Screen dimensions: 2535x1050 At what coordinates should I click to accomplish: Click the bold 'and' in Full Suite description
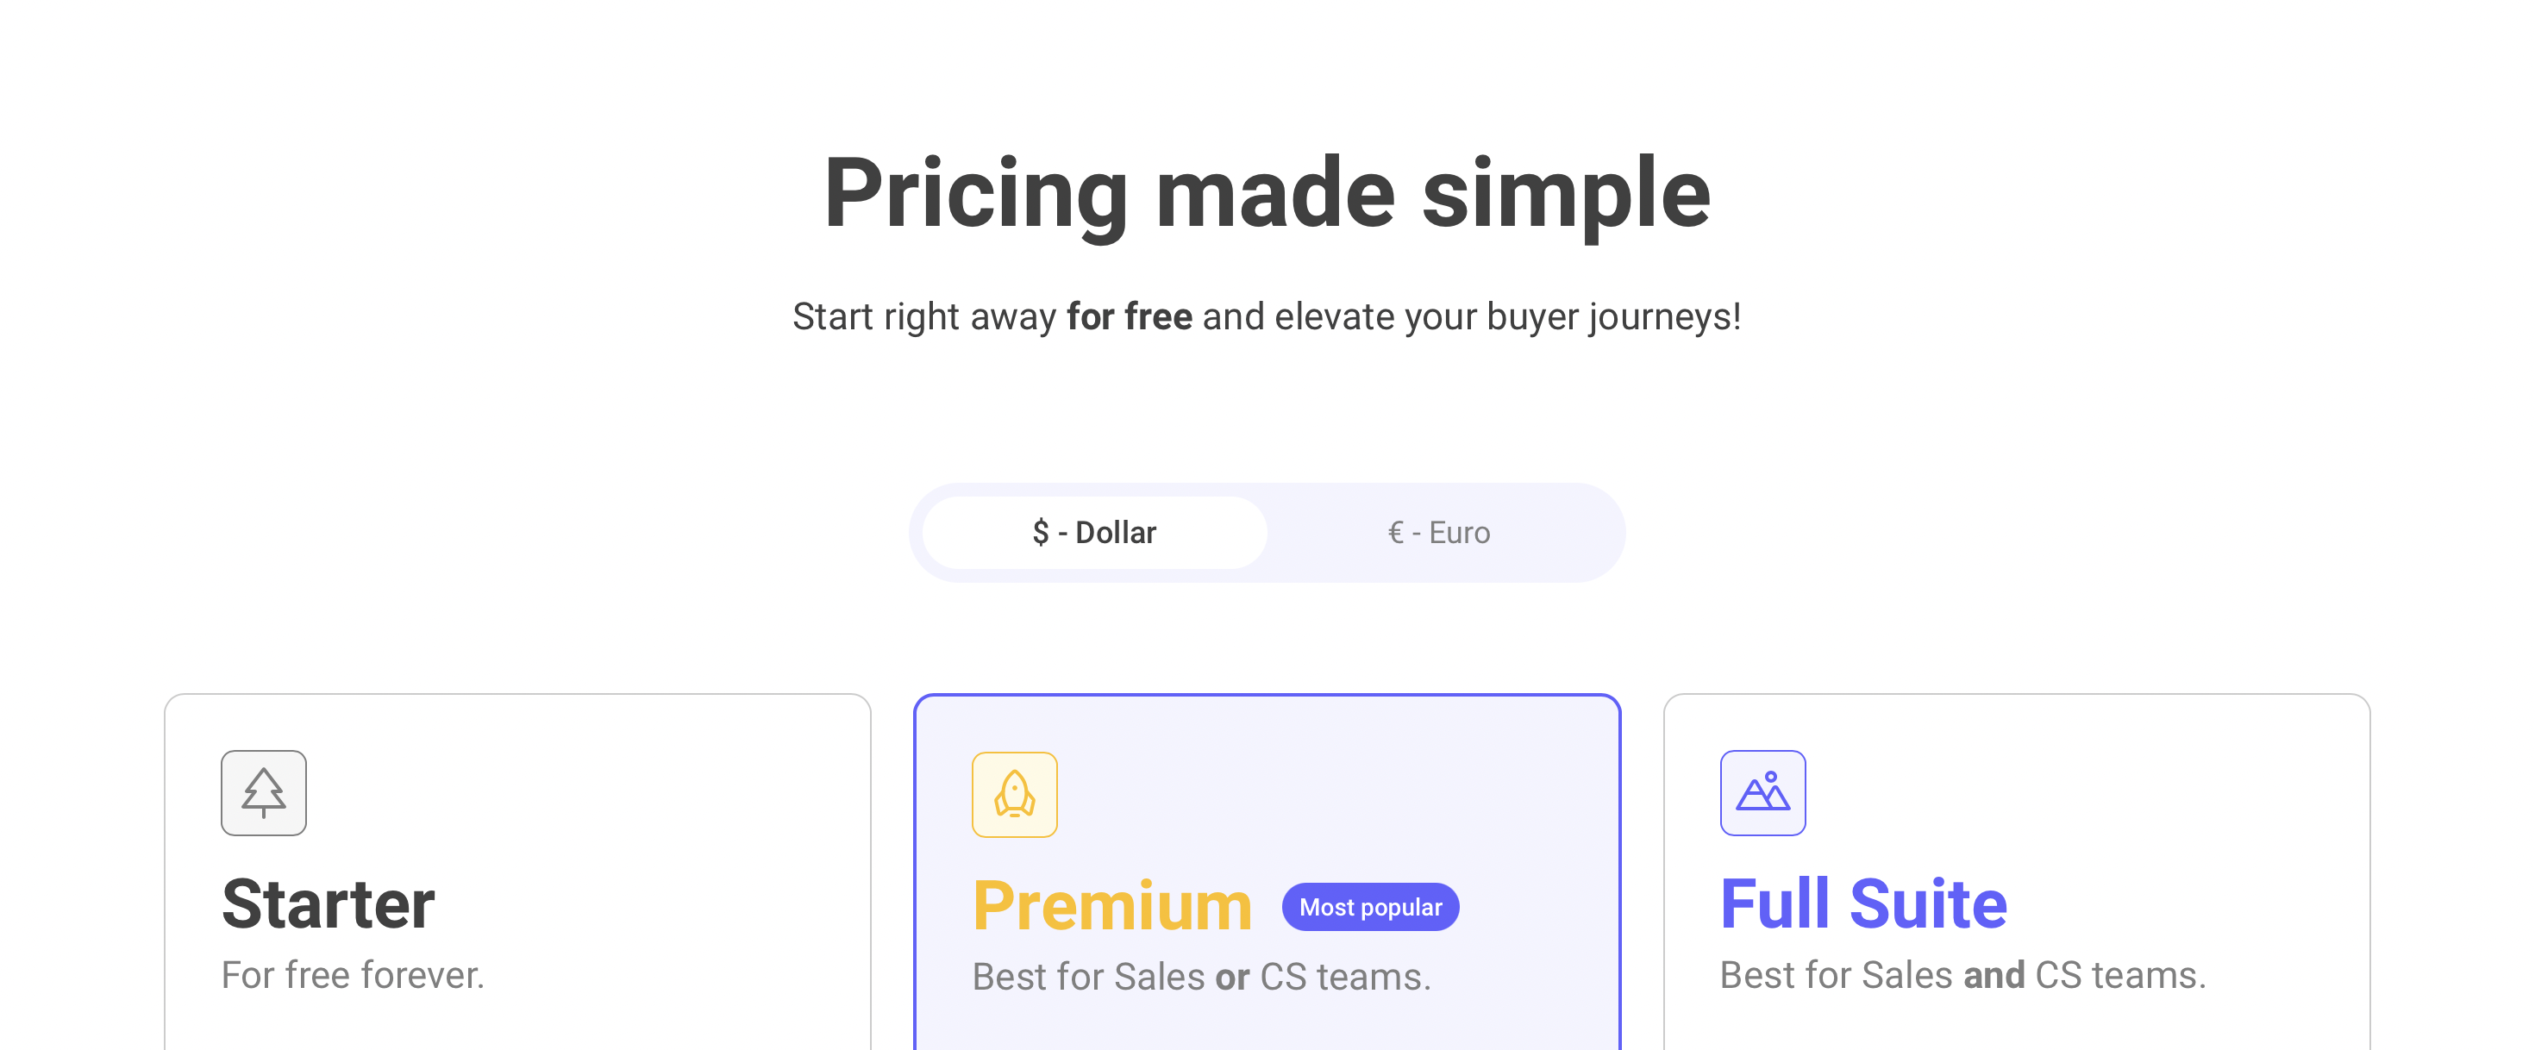coord(1993,975)
